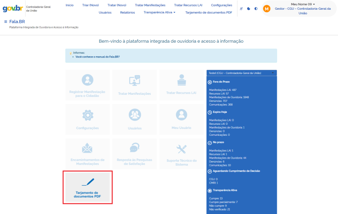Open Tratar Manifestações in top menu
The width and height of the screenshot is (338, 214).
click(150, 5)
